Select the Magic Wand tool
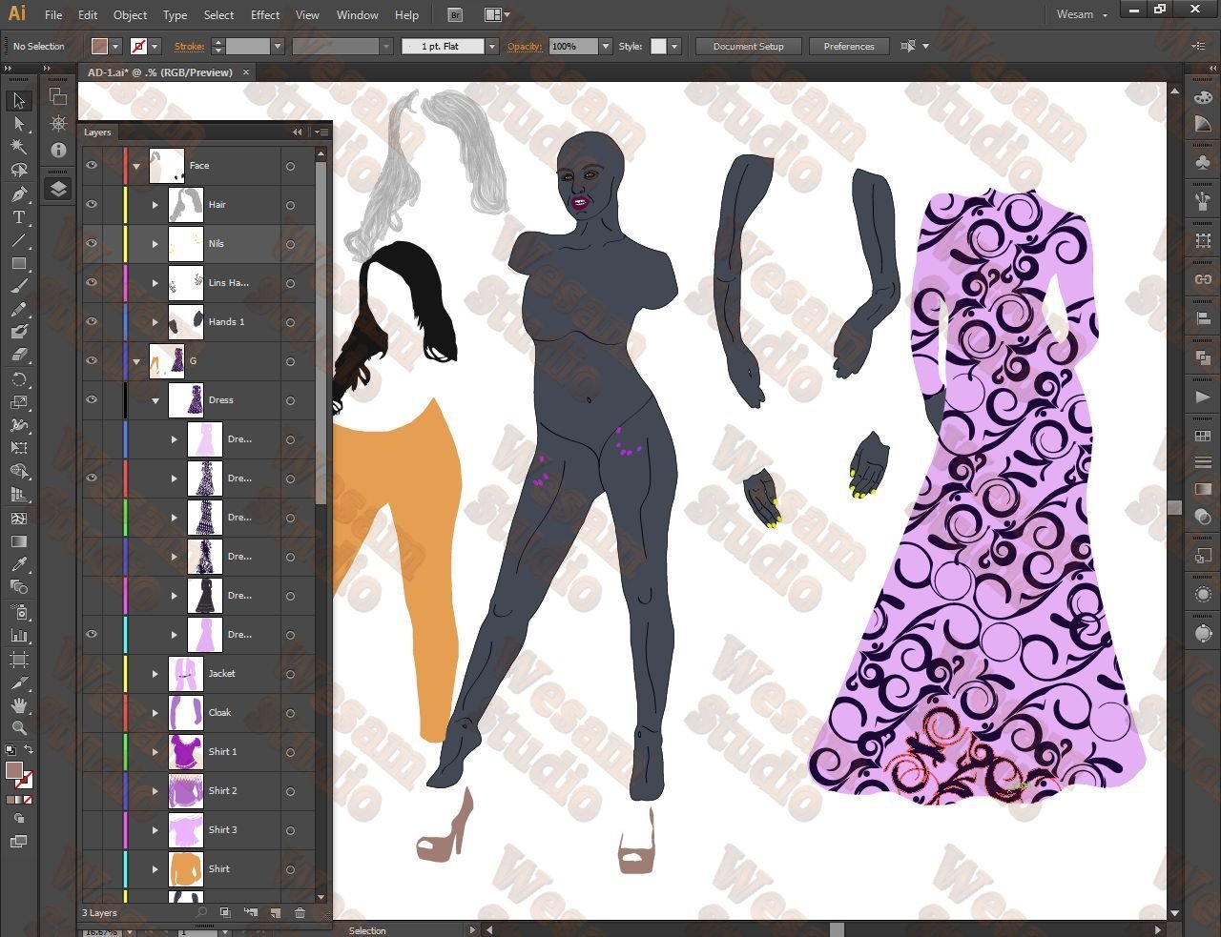 tap(18, 147)
